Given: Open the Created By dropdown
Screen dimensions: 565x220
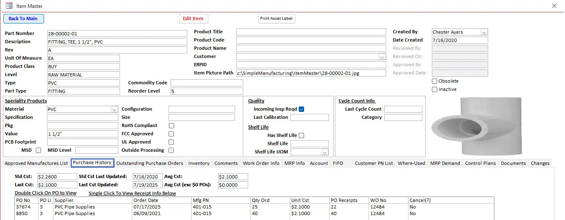Looking at the screenshot, I should [484, 32].
